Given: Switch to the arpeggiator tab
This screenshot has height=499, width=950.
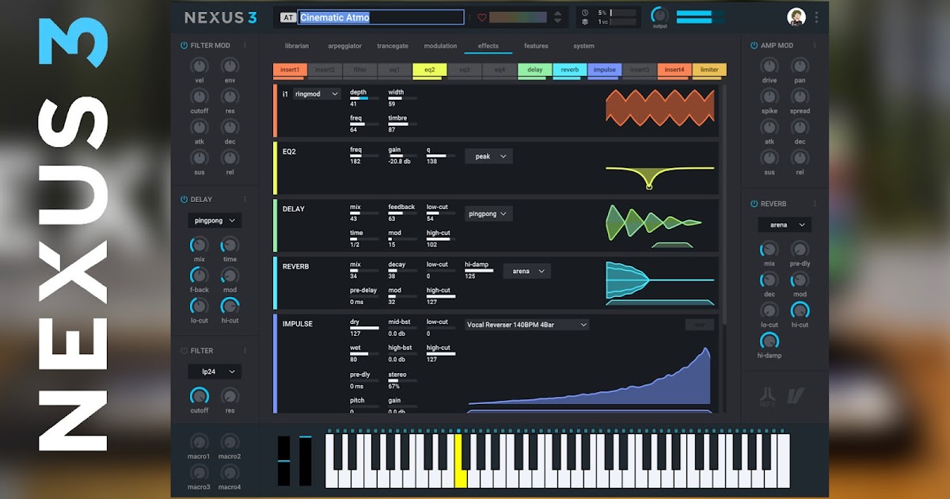Looking at the screenshot, I should [344, 46].
